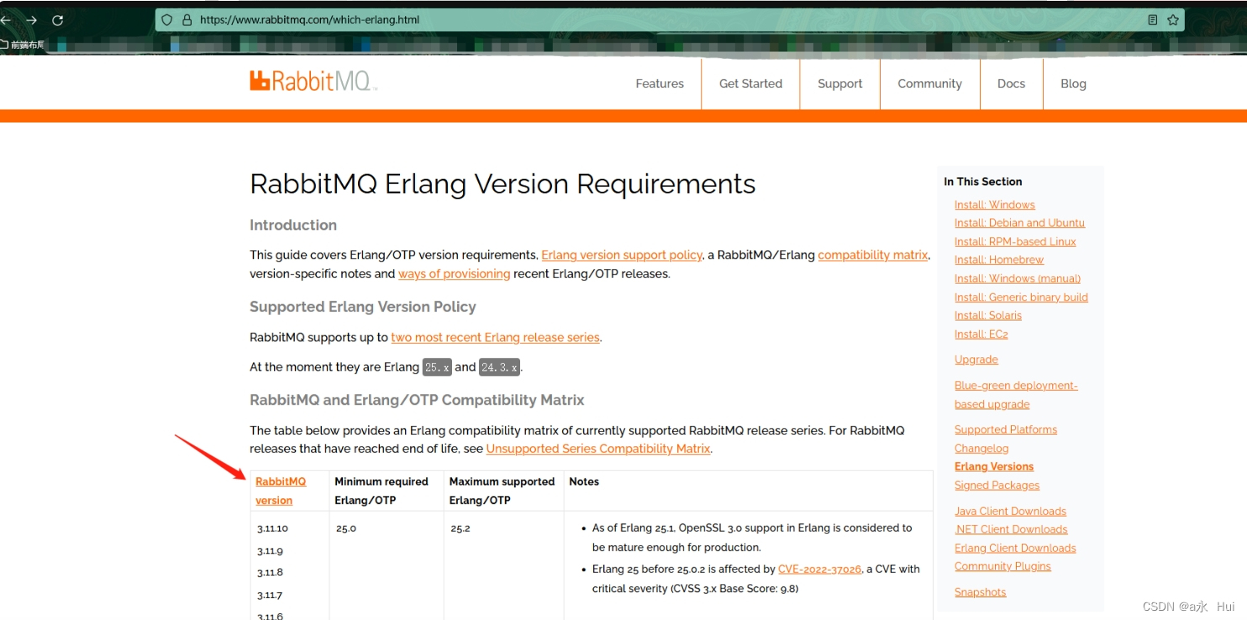Open Blue-green deployment-based upgrade link

(1016, 394)
